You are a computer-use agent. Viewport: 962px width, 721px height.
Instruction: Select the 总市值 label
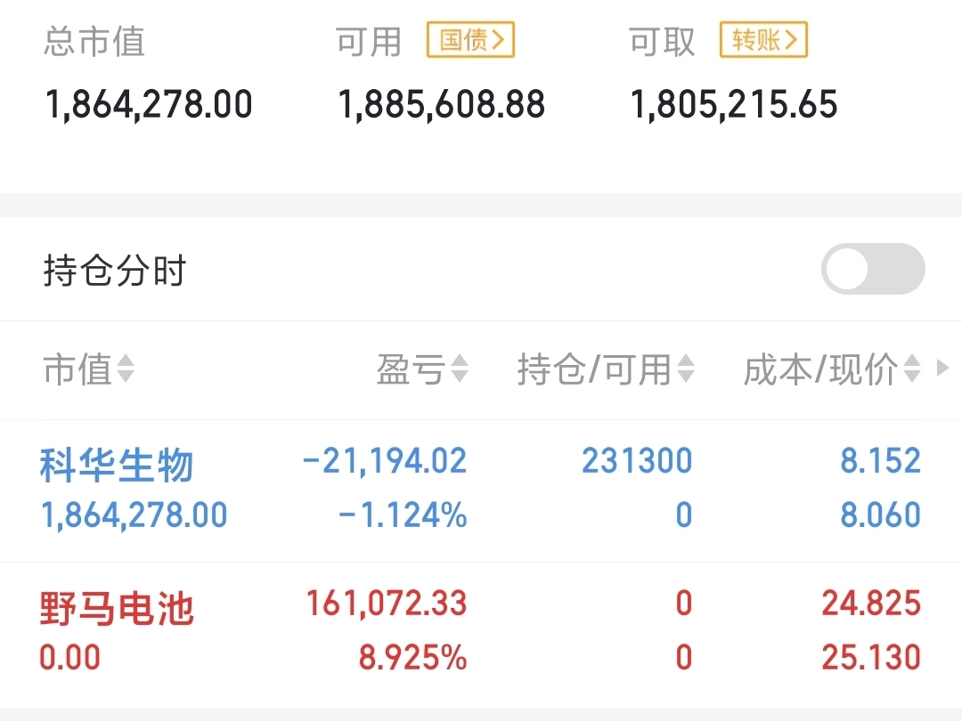(x=94, y=42)
